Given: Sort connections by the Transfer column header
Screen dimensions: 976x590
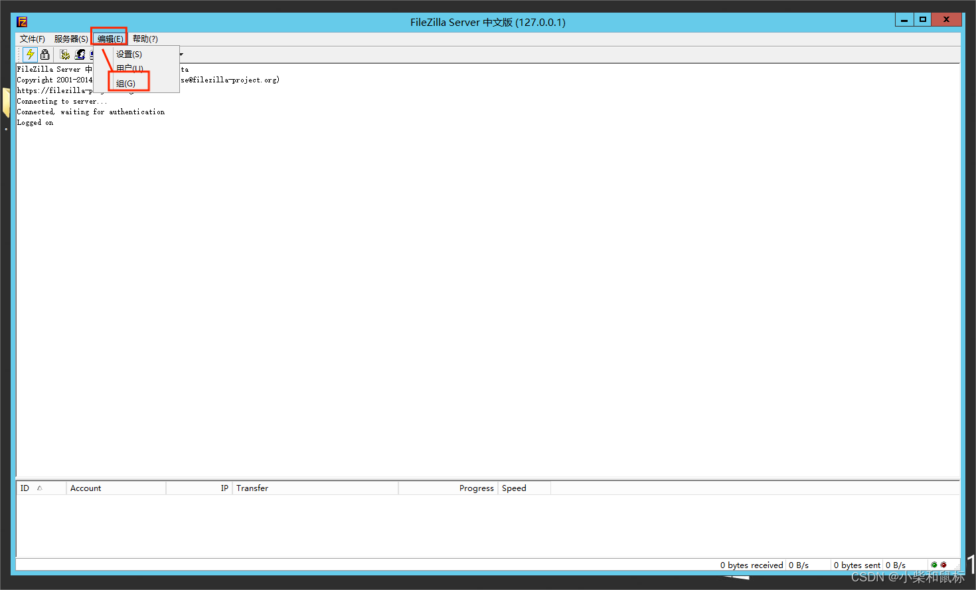Looking at the screenshot, I should click(x=315, y=488).
